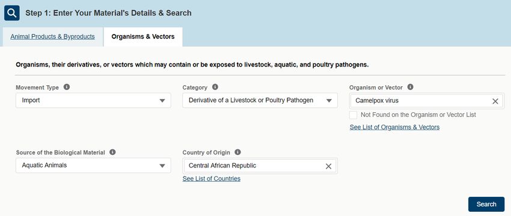
Task: Expand Source of the Biological Material dropdown
Action: coord(93,166)
